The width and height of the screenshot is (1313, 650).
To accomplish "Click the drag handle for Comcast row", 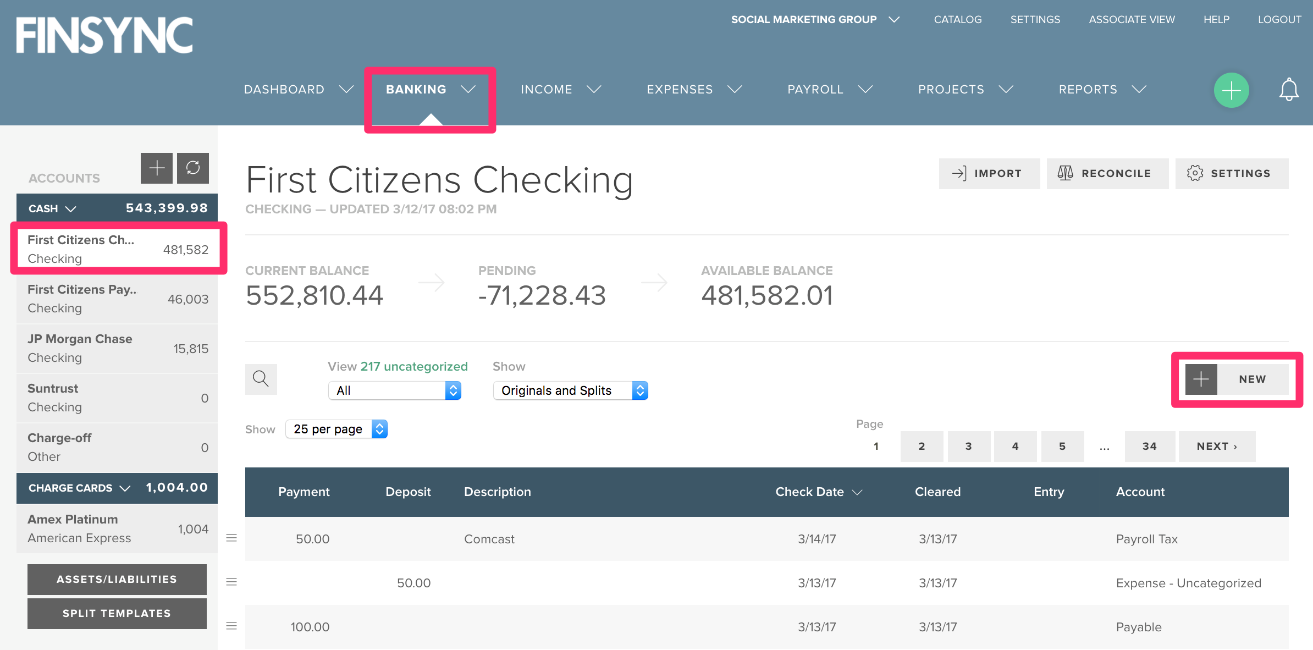I will click(x=231, y=538).
